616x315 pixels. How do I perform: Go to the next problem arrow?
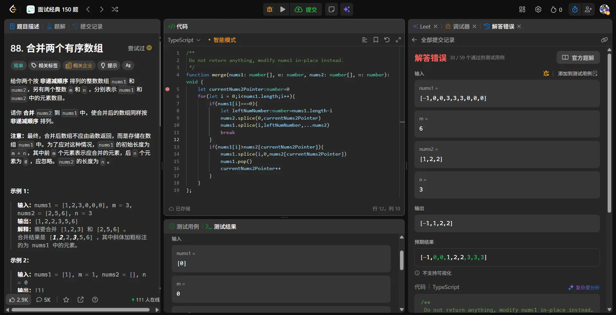point(101,9)
